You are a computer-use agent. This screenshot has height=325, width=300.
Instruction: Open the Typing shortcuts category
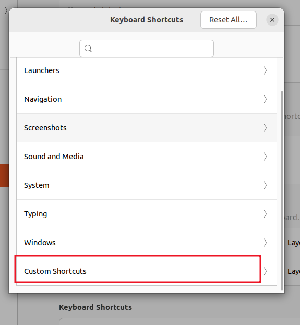pyautogui.click(x=147, y=214)
